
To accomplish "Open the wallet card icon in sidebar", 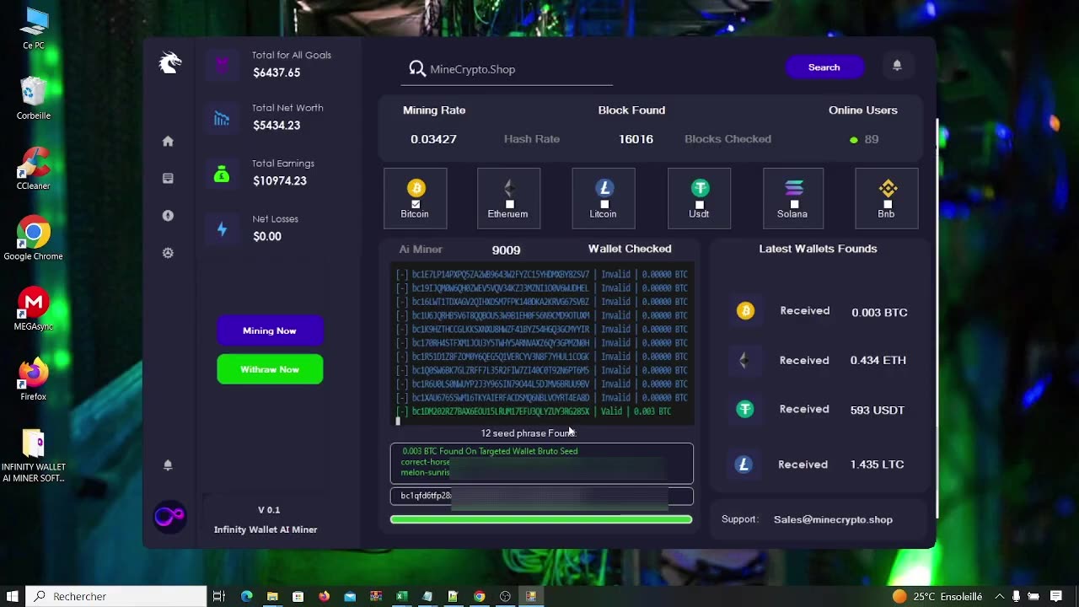I will tap(168, 178).
